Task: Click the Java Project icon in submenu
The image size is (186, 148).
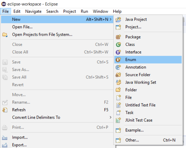Action: click(118, 19)
